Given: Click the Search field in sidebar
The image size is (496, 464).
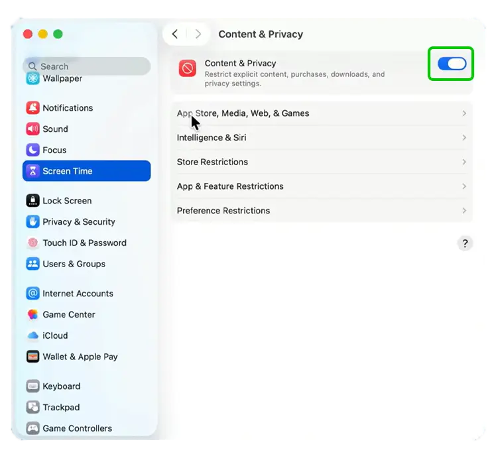Looking at the screenshot, I should point(86,66).
